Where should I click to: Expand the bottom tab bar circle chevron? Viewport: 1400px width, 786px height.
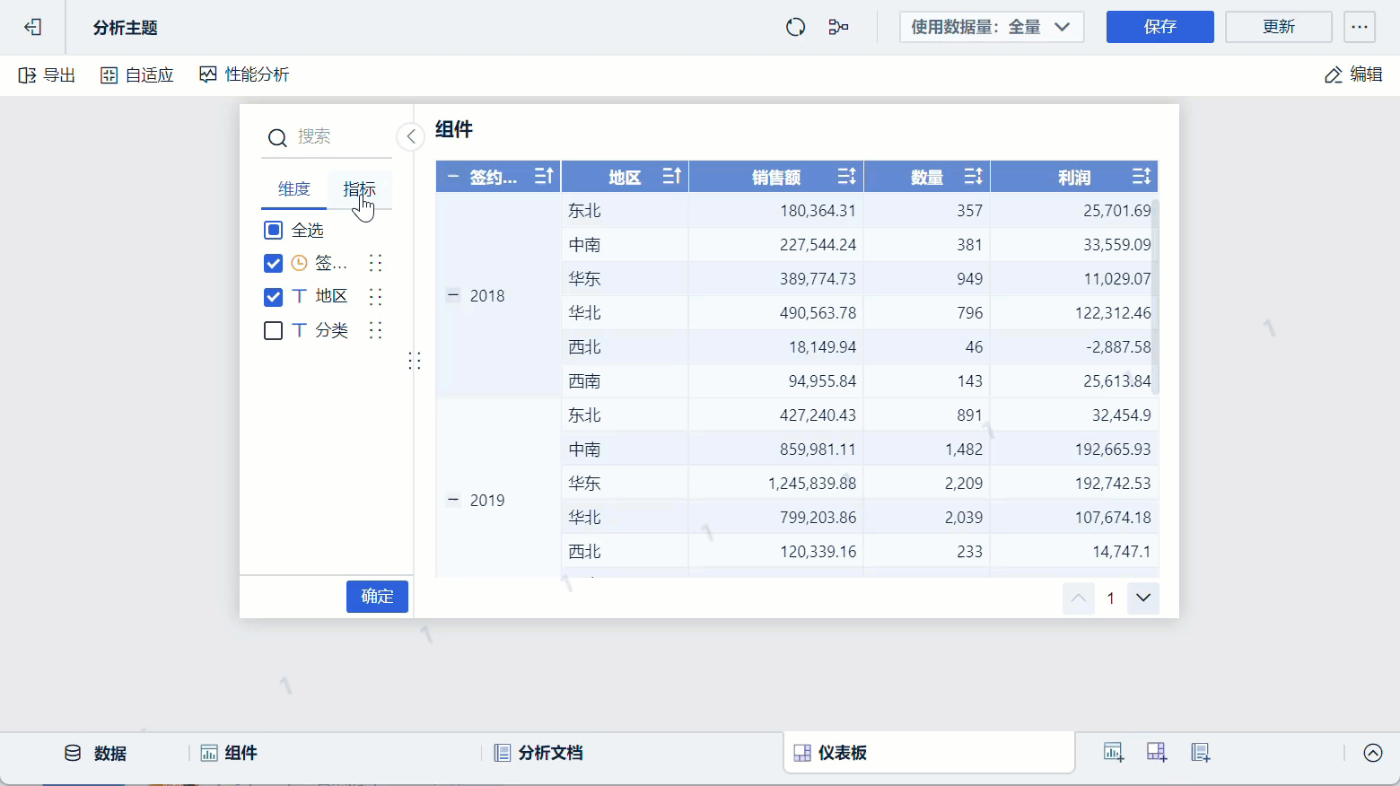(1373, 753)
